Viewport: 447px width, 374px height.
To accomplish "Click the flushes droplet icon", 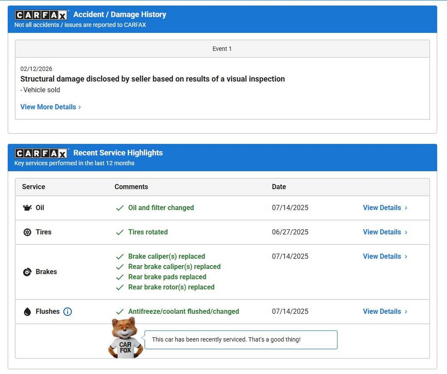I will pyautogui.click(x=27, y=312).
